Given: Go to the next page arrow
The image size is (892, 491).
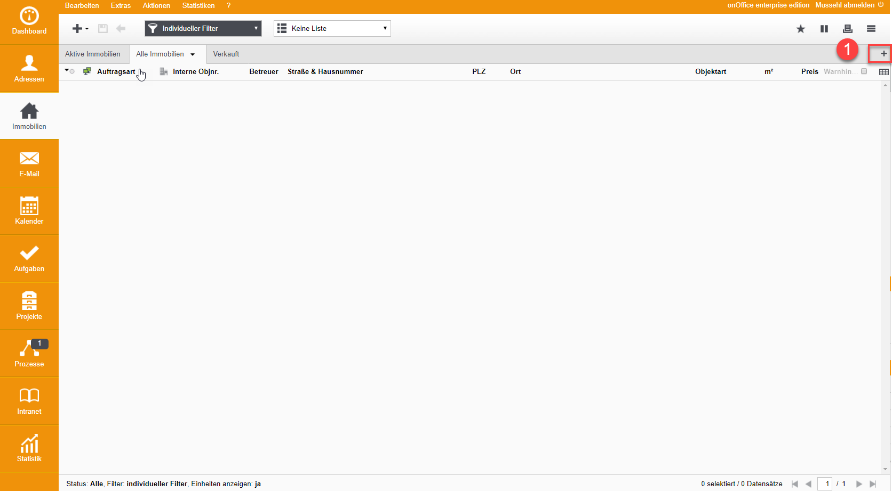Looking at the screenshot, I should point(859,484).
